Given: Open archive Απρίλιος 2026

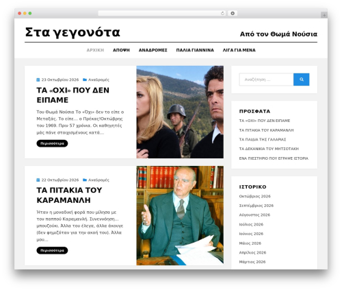Looking at the screenshot, I should coord(252,252).
